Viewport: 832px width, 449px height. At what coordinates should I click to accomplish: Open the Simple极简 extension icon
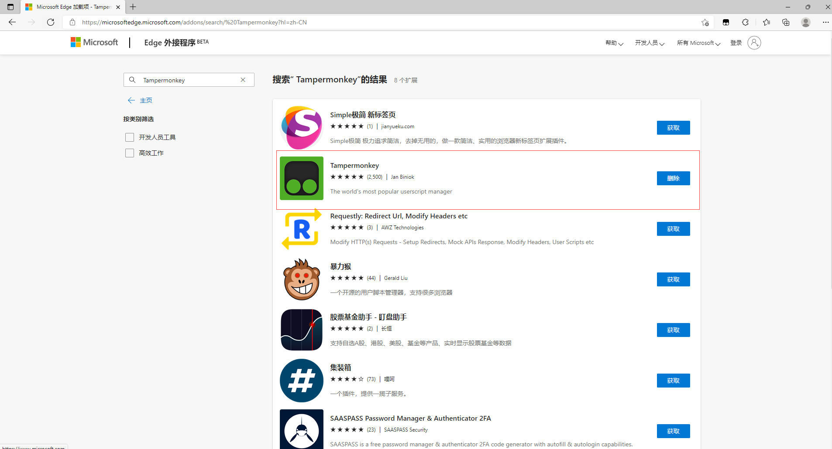(x=302, y=128)
